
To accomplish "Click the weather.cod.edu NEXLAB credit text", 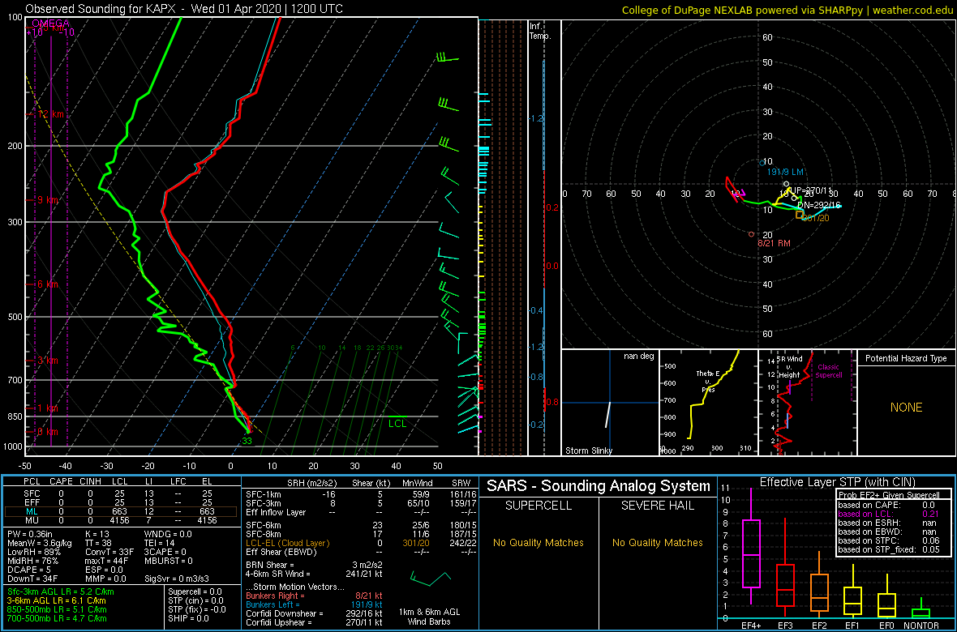I will click(788, 9).
